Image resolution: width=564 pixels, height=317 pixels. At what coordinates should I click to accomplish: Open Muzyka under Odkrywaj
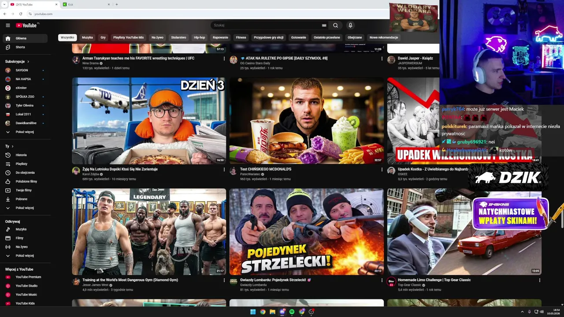tap(26, 229)
